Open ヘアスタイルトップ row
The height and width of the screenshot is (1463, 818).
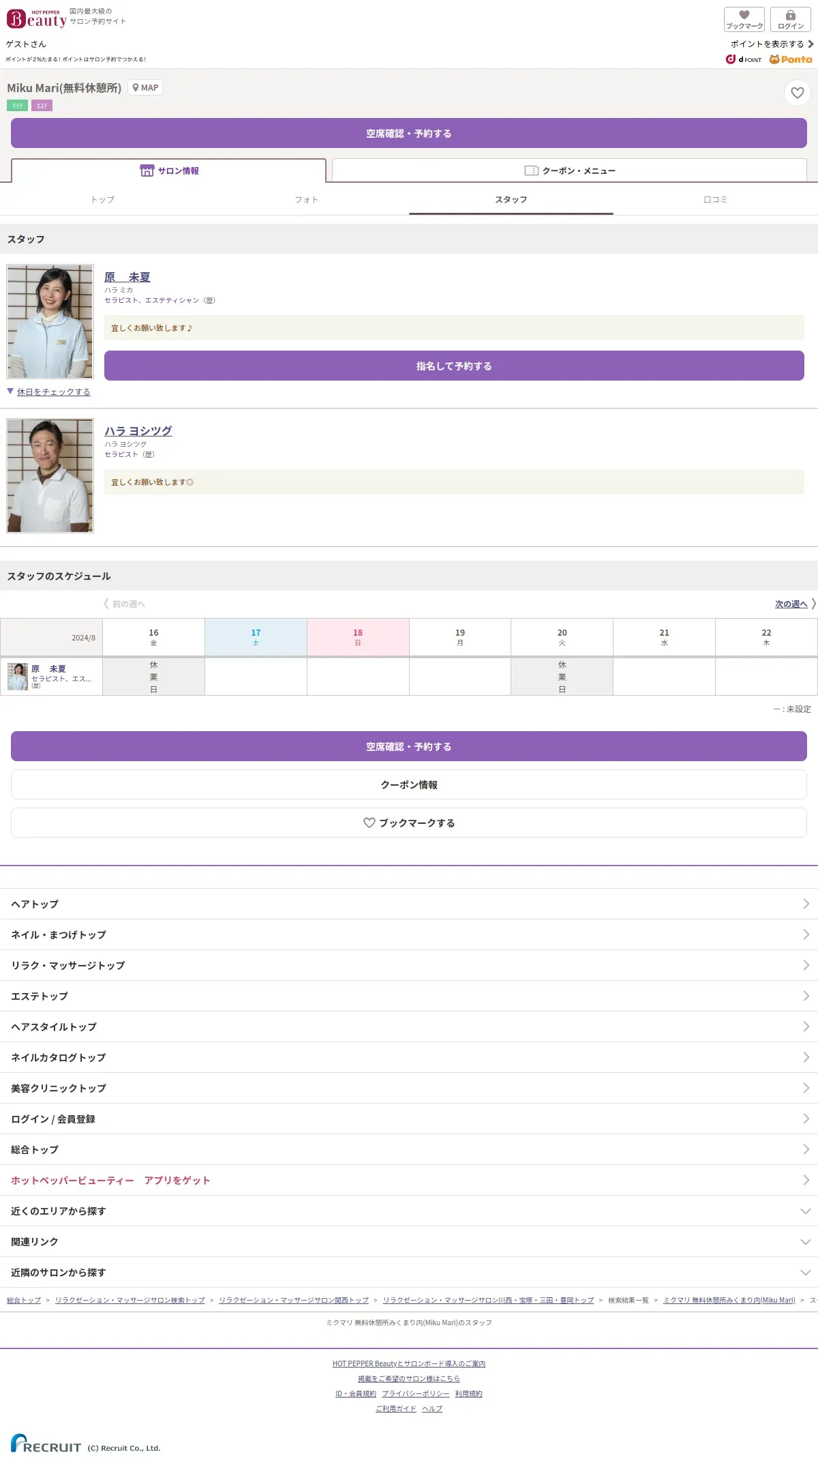pyautogui.click(x=409, y=1026)
